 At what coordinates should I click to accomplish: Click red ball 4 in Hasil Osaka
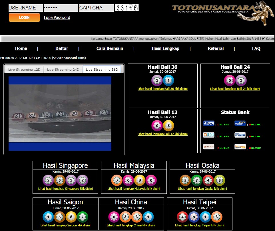(208, 180)
